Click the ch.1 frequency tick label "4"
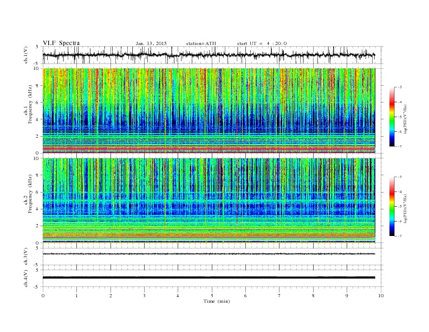 tap(37, 119)
